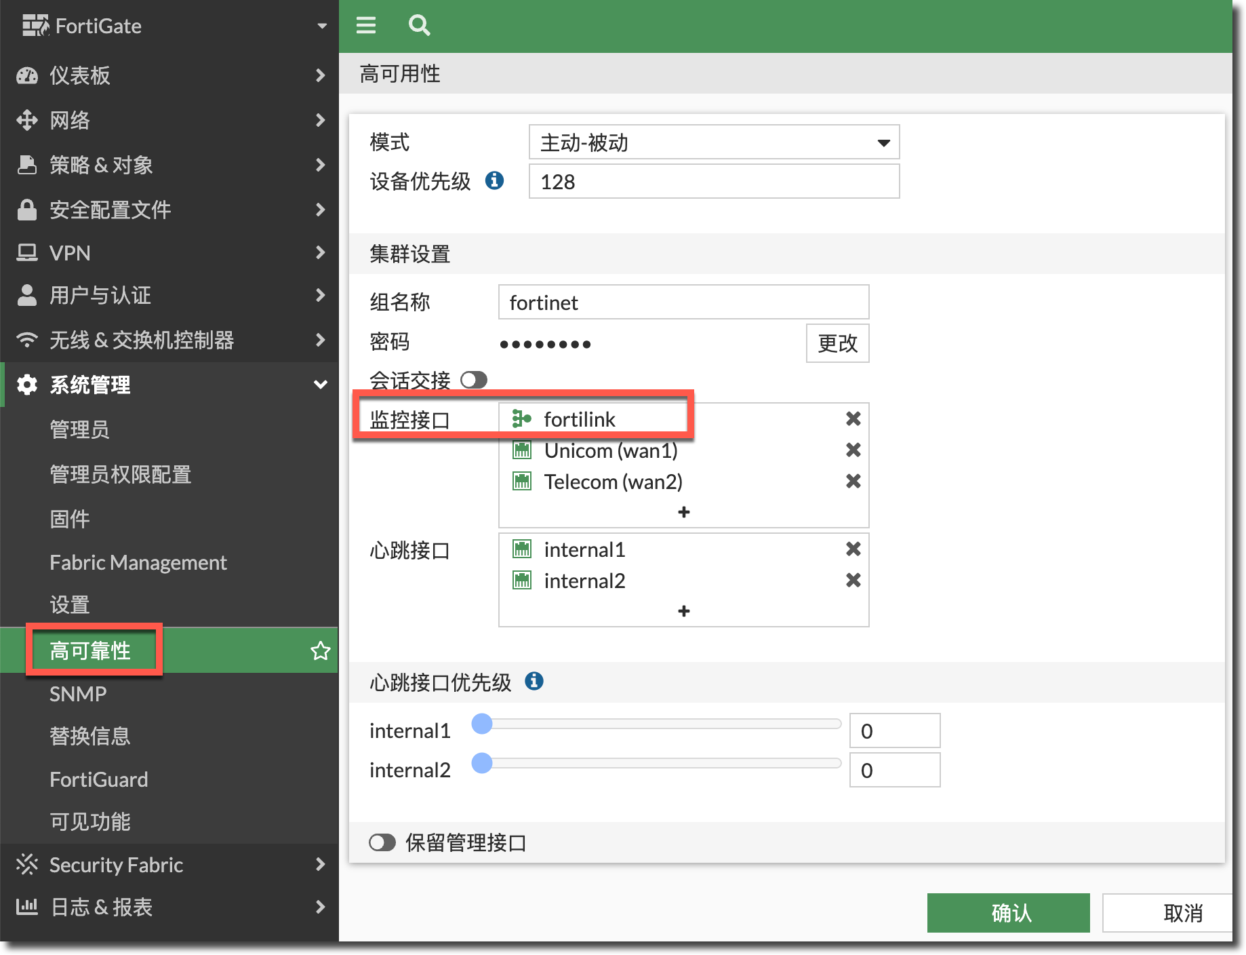The height and width of the screenshot is (955, 1246).
Task: Open search with the magnifier icon
Action: [x=419, y=26]
